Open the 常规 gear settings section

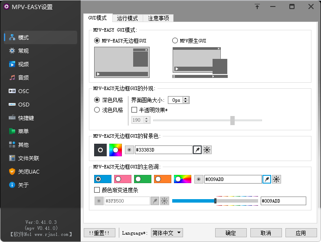coord(40,51)
